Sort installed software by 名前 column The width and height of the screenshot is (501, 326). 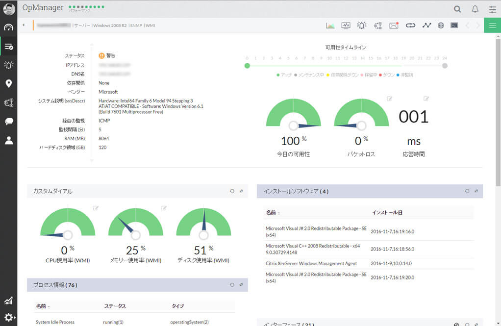click(271, 213)
